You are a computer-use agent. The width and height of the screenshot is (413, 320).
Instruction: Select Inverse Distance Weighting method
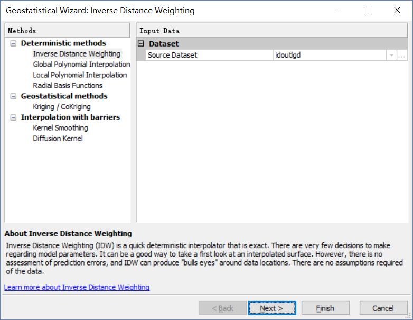(x=77, y=54)
